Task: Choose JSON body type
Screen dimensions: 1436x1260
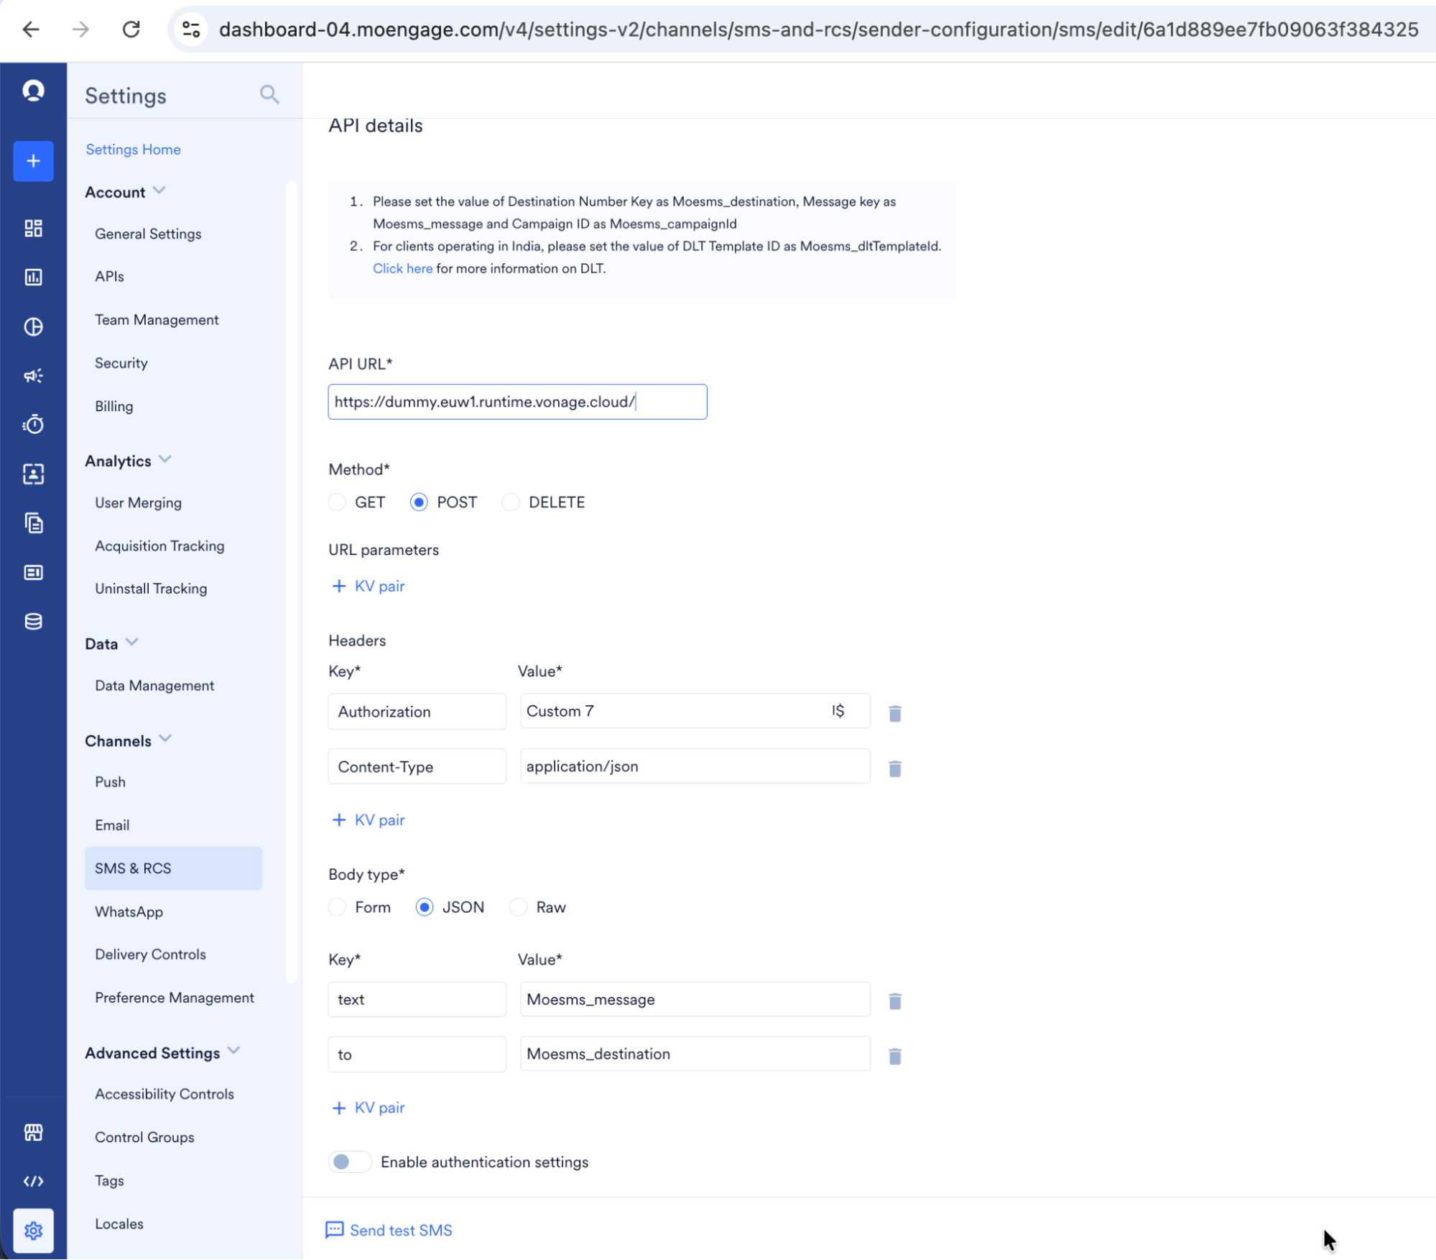Action: tap(425, 907)
